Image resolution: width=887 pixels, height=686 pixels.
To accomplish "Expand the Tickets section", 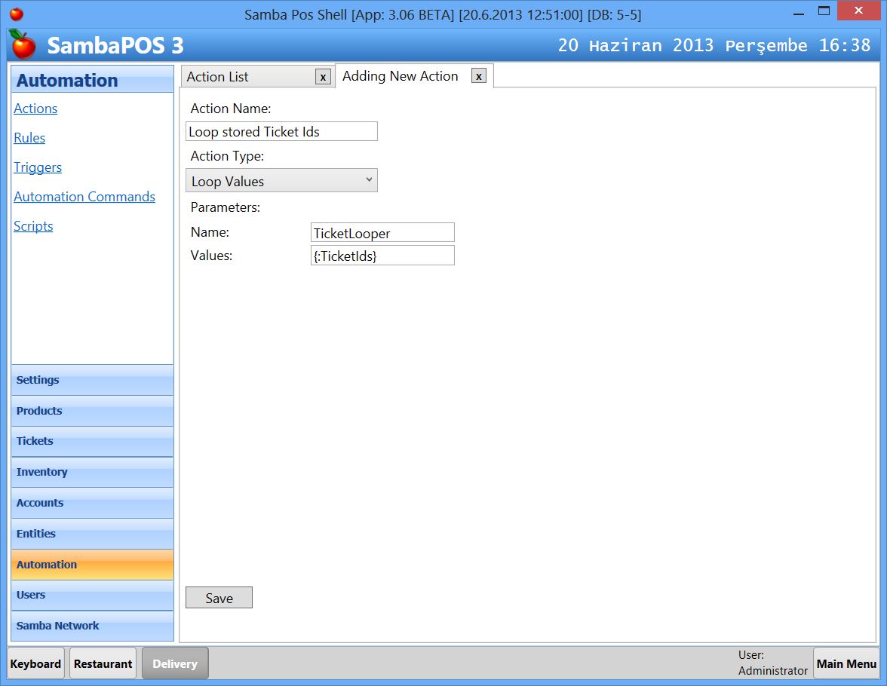I will tap(92, 441).
